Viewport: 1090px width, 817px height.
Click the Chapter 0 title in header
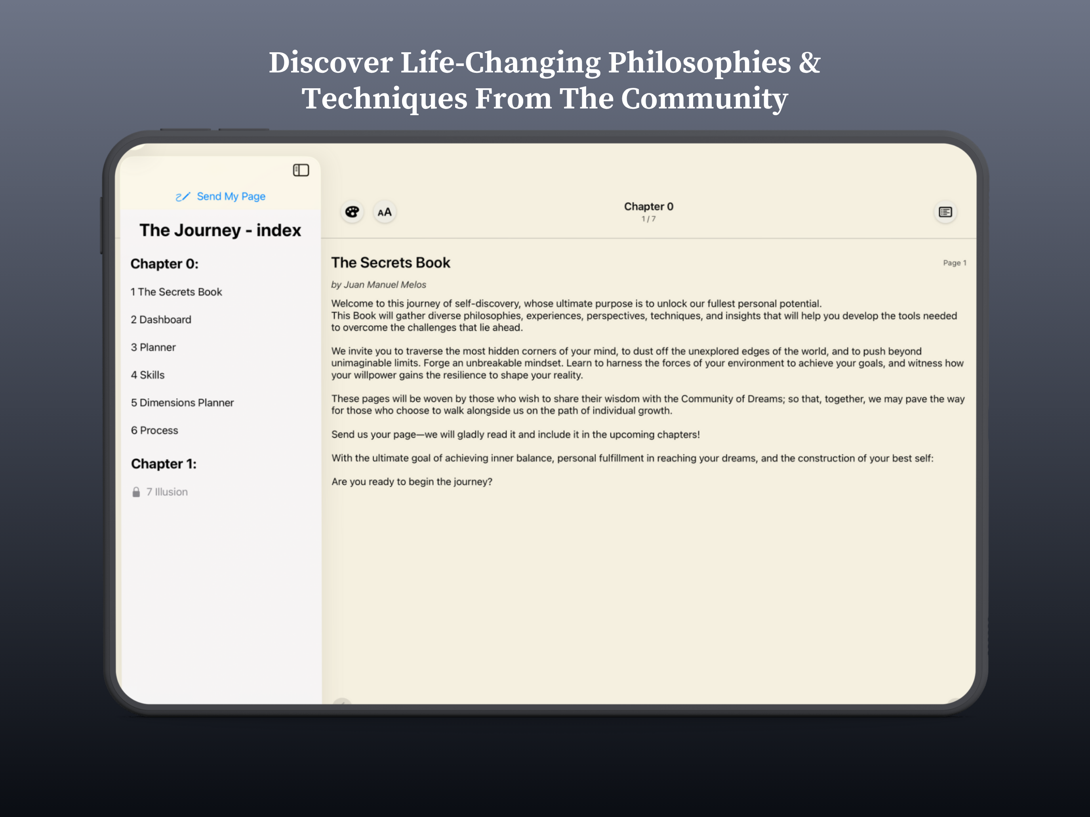pos(648,206)
